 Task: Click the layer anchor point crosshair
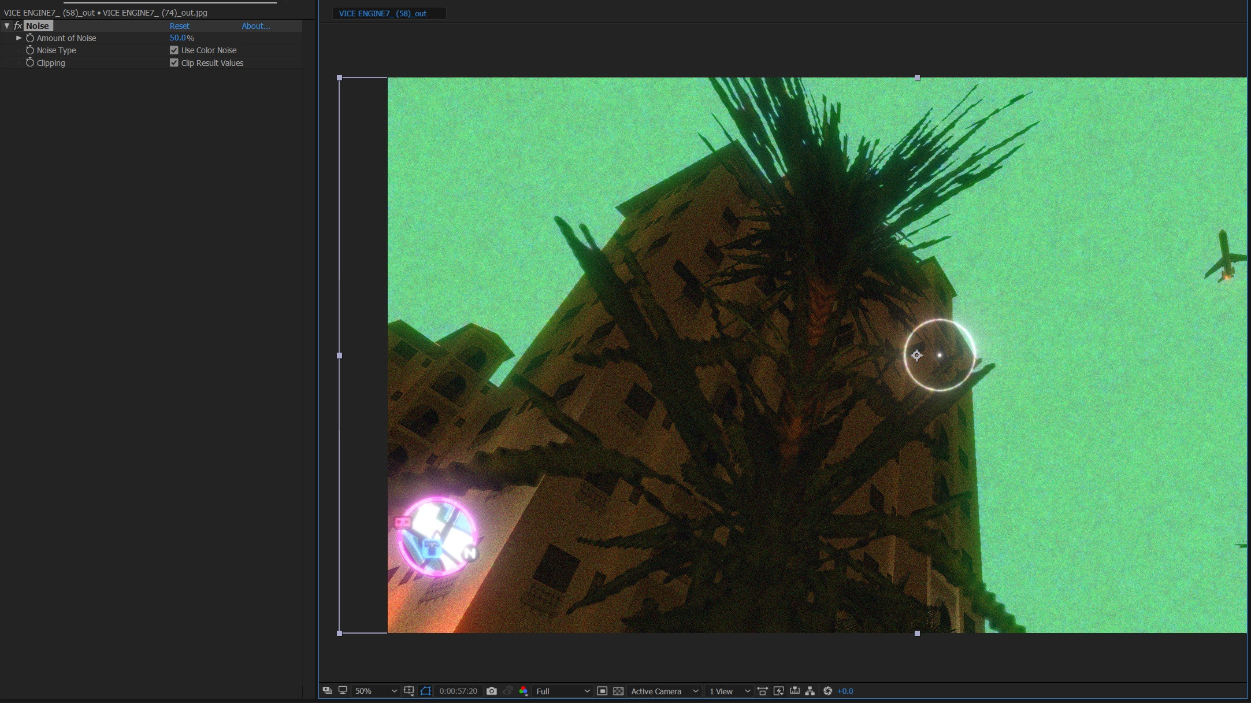[x=916, y=356]
